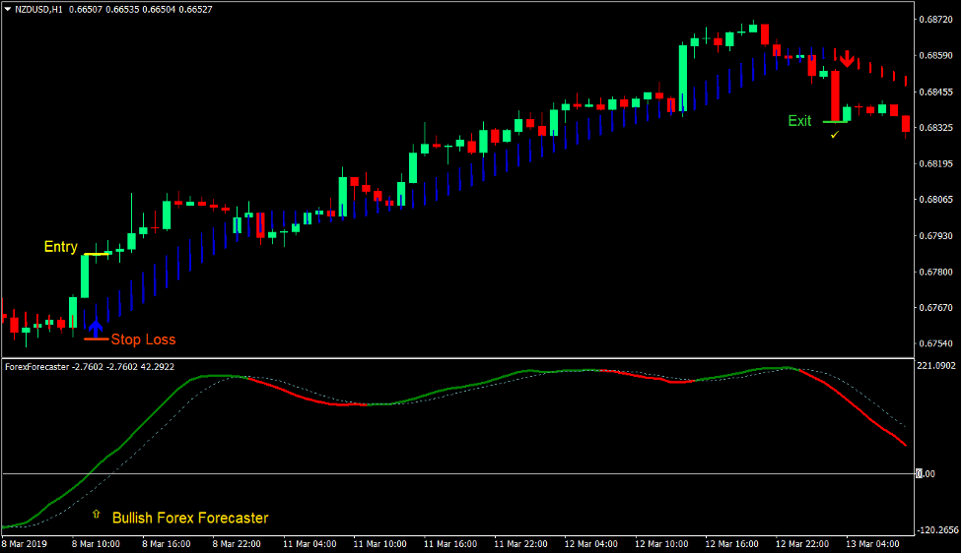Click the small yellow outlined up arrow

pyautogui.click(x=97, y=514)
